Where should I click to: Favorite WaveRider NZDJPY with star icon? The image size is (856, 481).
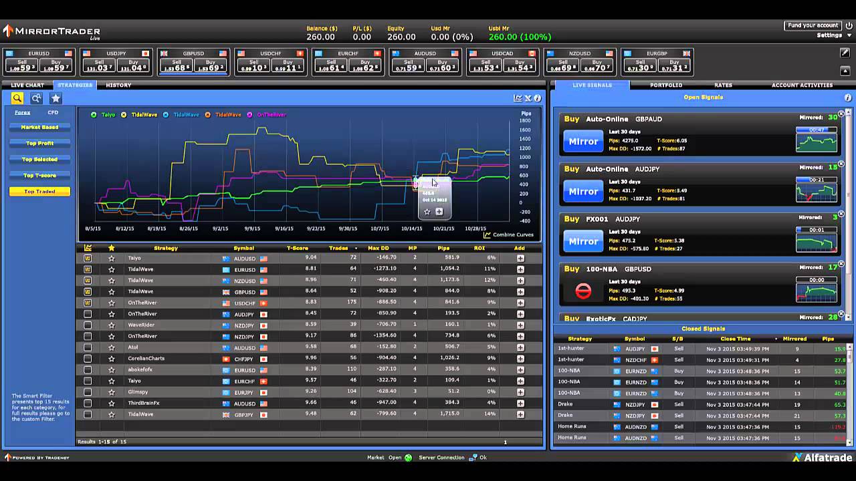coord(112,325)
